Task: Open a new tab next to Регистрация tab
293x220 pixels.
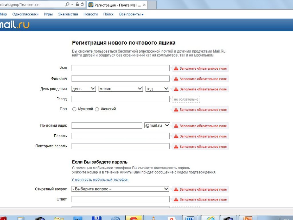Action: point(152,5)
